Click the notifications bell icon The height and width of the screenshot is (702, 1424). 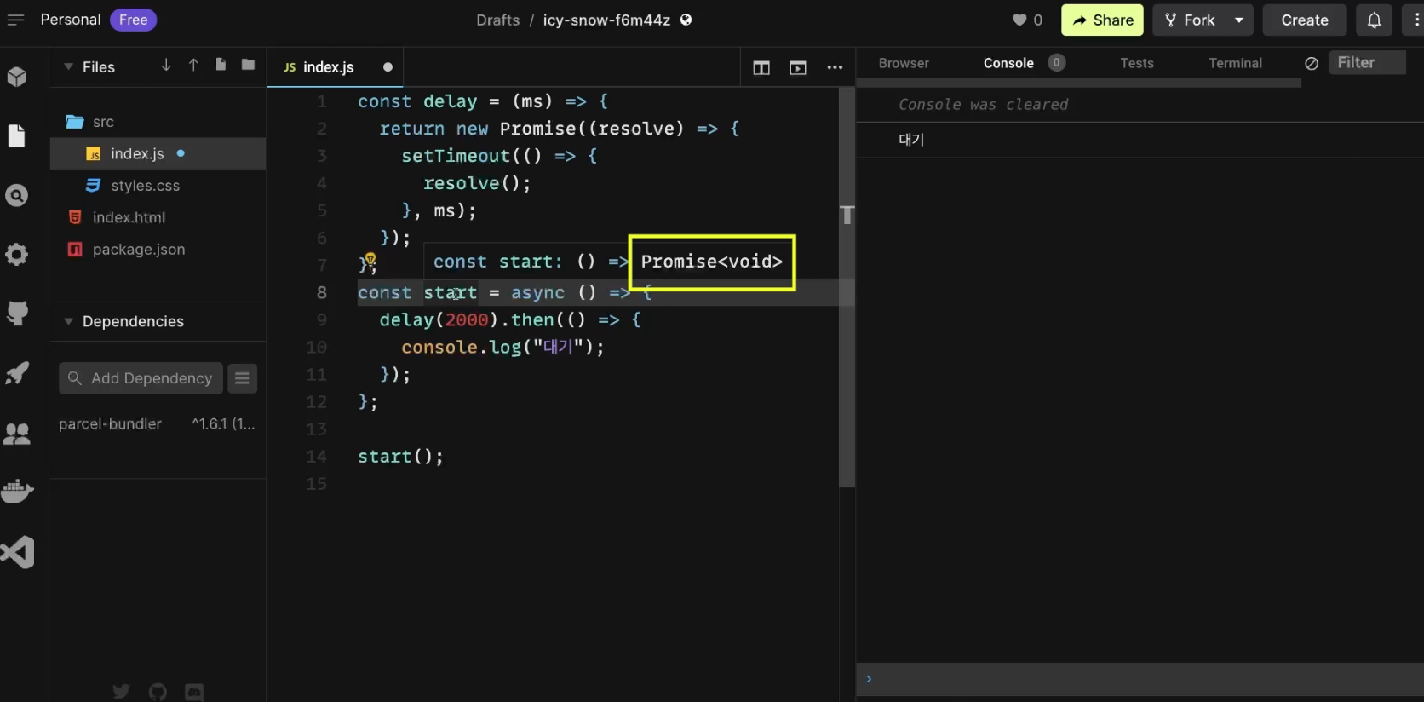pyautogui.click(x=1374, y=20)
